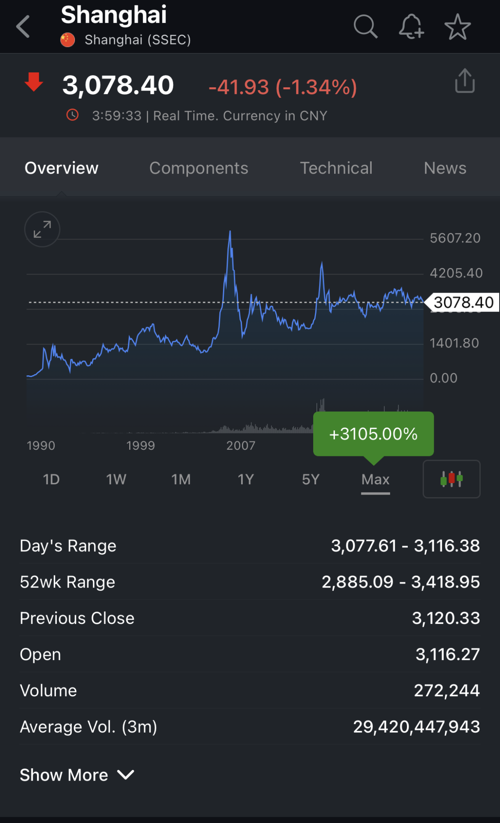This screenshot has height=823, width=500.
Task: Tap the China flag icon
Action: 67,40
